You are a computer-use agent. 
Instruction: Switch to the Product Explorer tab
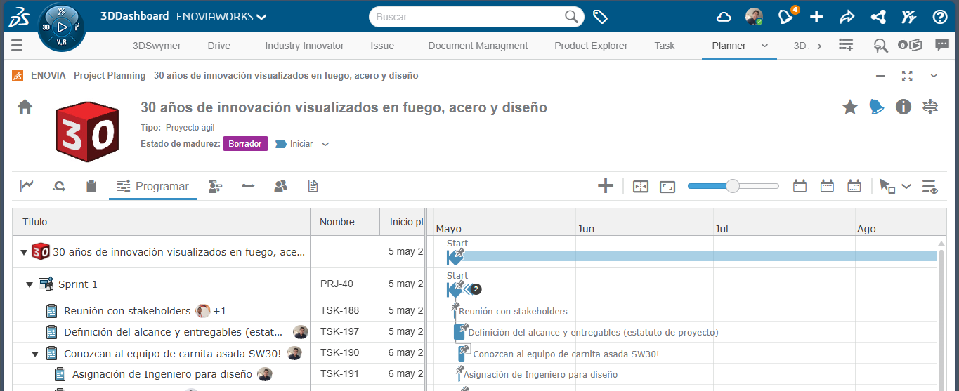pyautogui.click(x=590, y=46)
